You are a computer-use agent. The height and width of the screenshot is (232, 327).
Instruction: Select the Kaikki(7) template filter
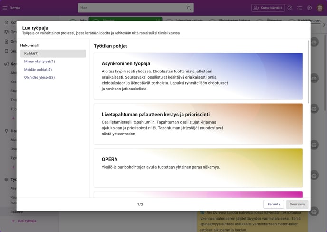(x=53, y=54)
